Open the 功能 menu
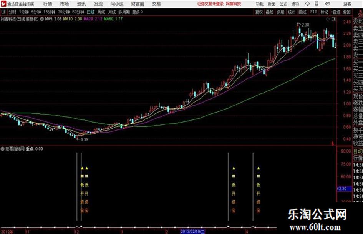 [260, 4]
